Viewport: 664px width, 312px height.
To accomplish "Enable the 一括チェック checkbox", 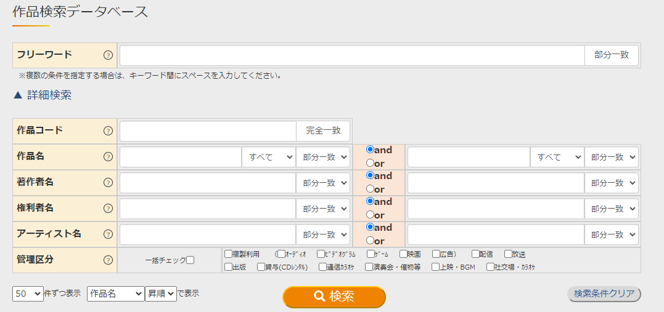I will 190,260.
